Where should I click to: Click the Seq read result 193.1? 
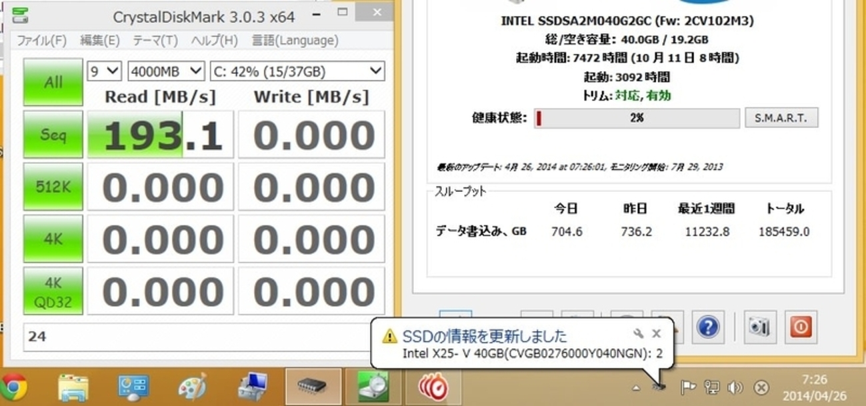pyautogui.click(x=161, y=135)
